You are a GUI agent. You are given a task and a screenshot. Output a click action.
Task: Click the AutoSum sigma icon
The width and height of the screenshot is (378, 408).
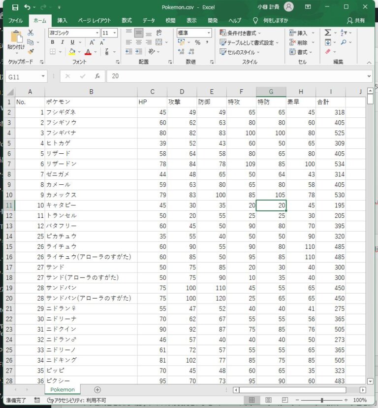coord(328,33)
